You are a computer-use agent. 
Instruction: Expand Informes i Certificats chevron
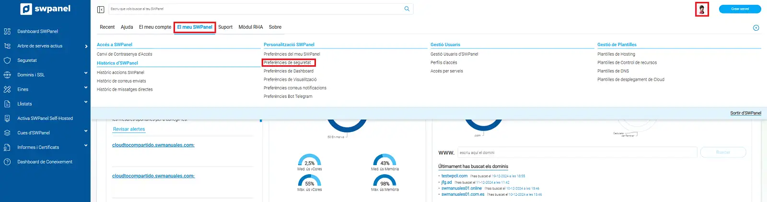pyautogui.click(x=86, y=145)
